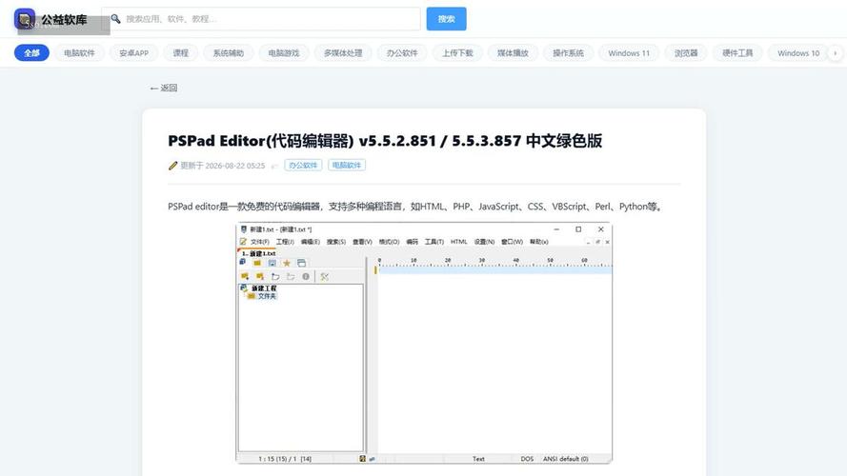Click the 公益软库 site logo icon

point(25,19)
